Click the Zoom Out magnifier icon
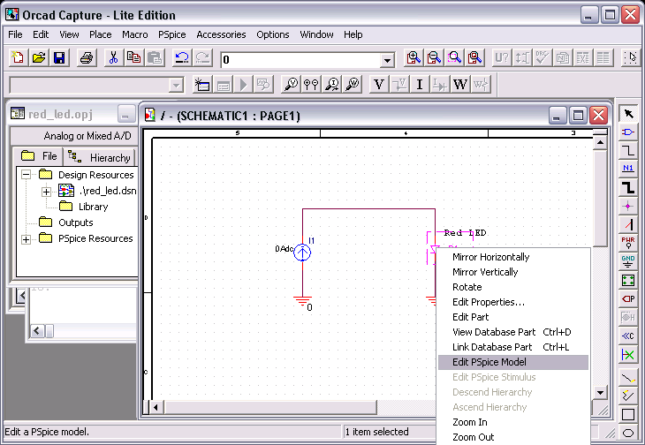 point(434,57)
